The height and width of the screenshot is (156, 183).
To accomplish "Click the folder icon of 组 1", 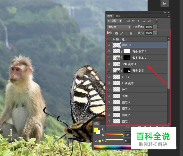I will click(118, 39).
